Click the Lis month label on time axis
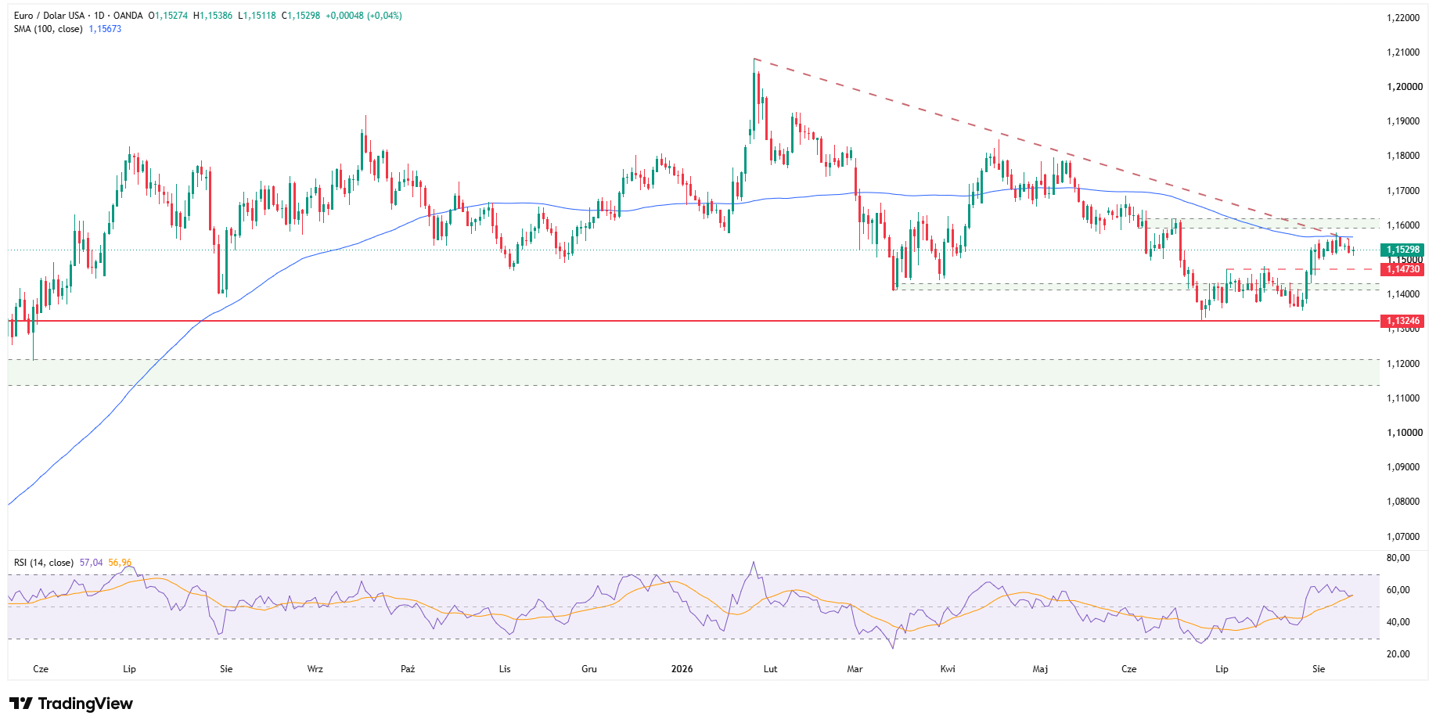1436x727 pixels. point(505,669)
